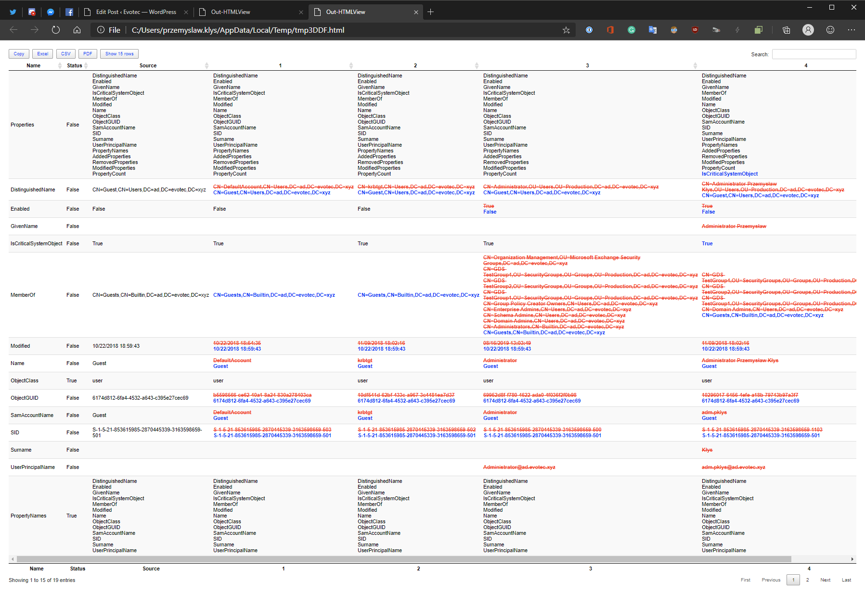Open the Show 15 rows selector
The height and width of the screenshot is (594, 865).
119,53
